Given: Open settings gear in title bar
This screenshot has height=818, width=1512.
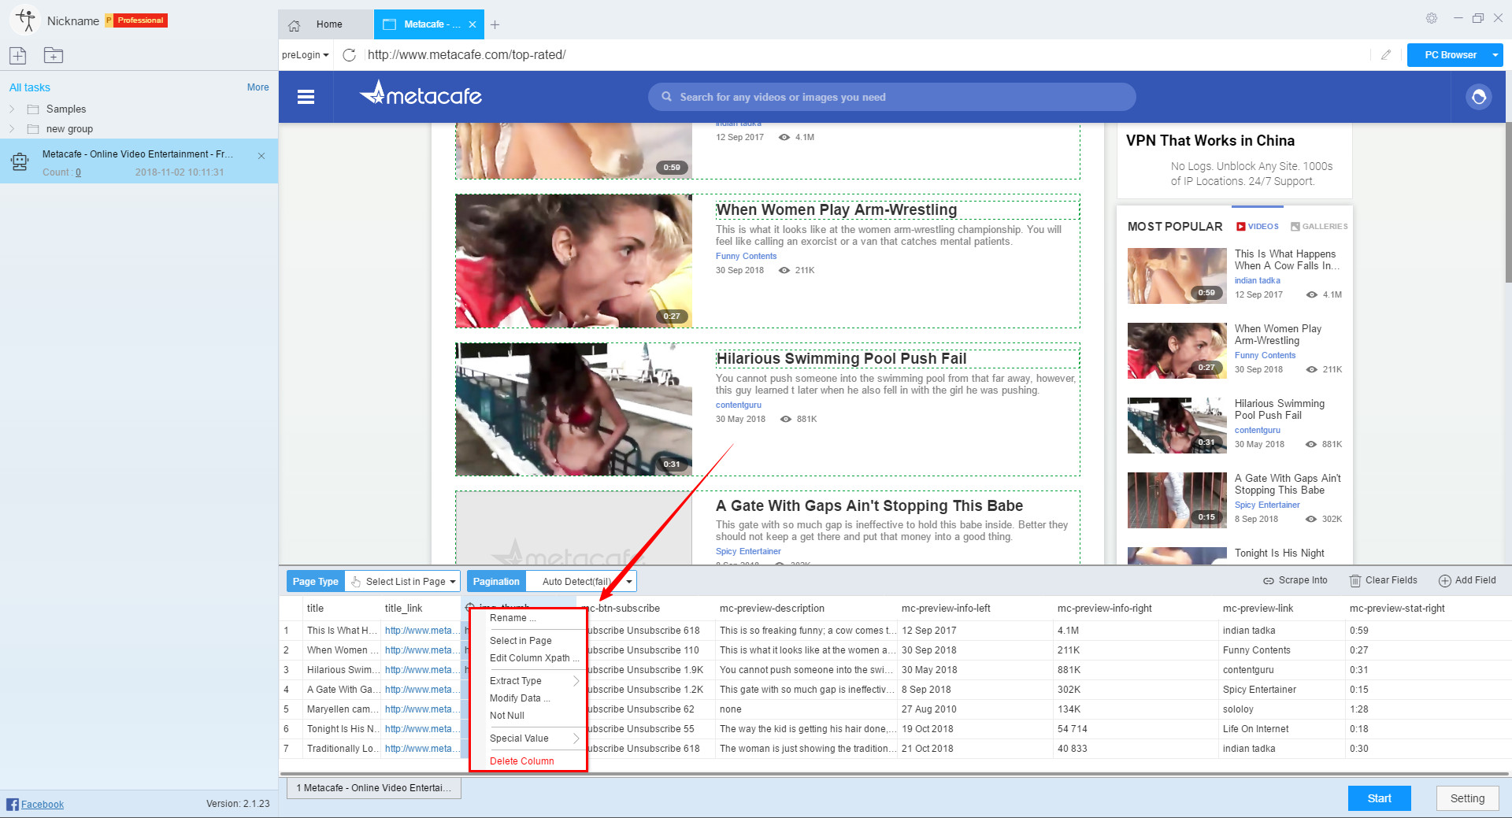Looking at the screenshot, I should point(1432,18).
